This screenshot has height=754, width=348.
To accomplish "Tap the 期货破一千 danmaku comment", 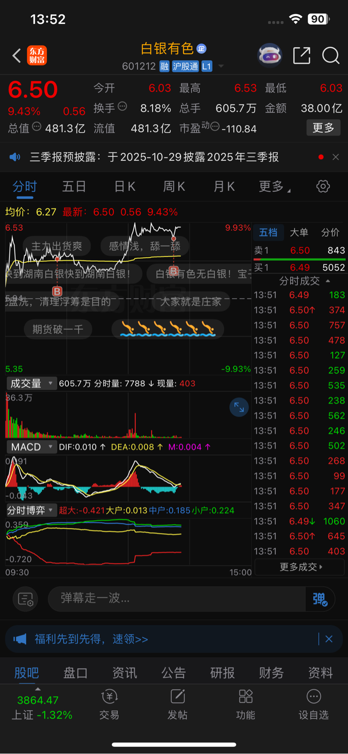I will click(58, 329).
